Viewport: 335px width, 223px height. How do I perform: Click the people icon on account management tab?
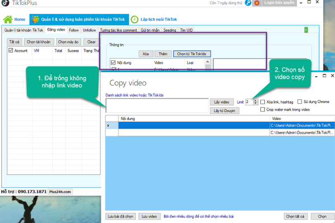(x=35, y=20)
